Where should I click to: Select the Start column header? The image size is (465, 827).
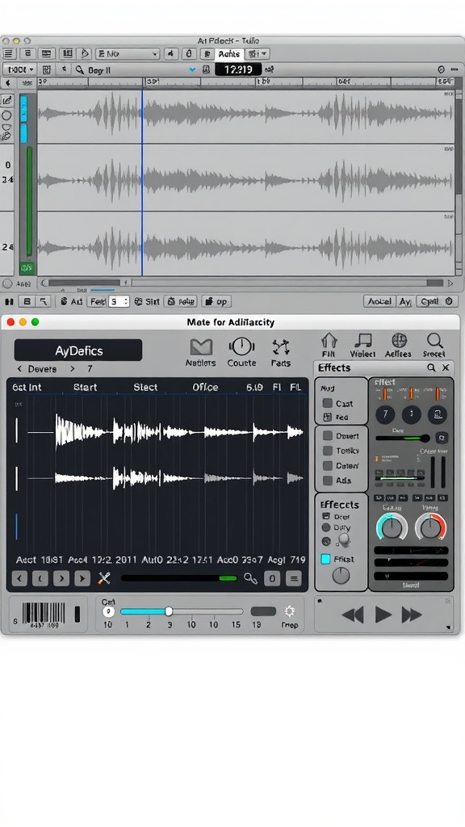[x=85, y=387]
